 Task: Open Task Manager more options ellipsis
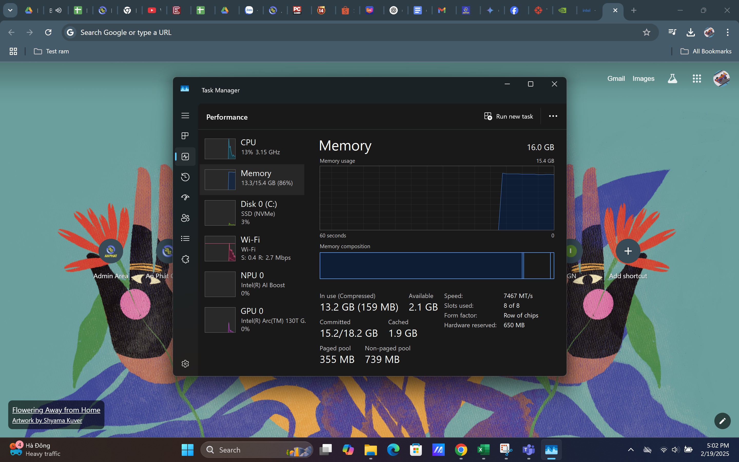point(553,116)
